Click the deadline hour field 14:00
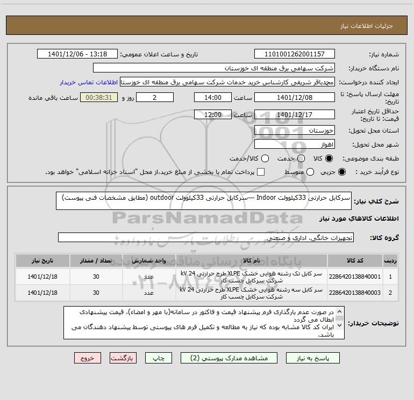Screen dimensions: 414x400 click(x=213, y=97)
